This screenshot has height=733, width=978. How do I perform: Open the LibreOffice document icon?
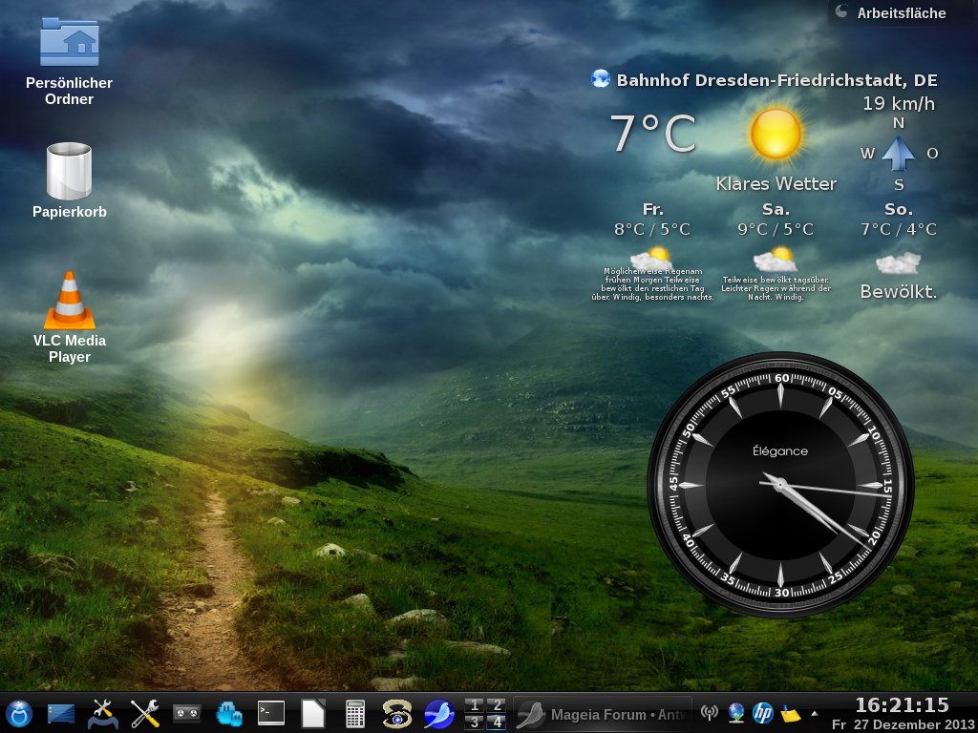pos(312,714)
